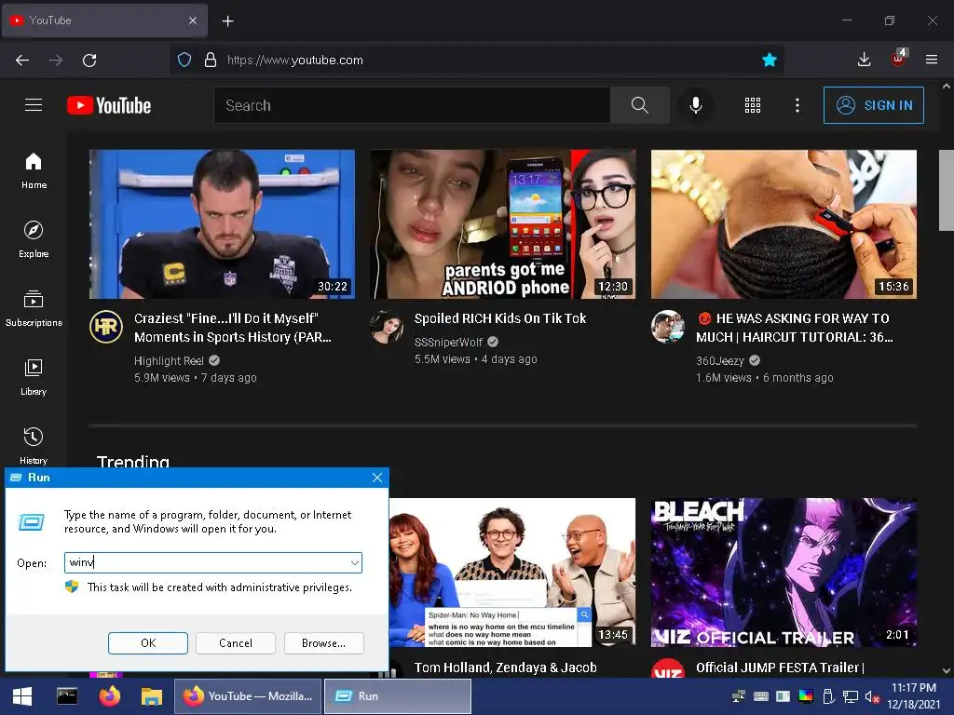
Task: Open the Spoiled RICH Kids video thumbnail
Action: click(502, 224)
